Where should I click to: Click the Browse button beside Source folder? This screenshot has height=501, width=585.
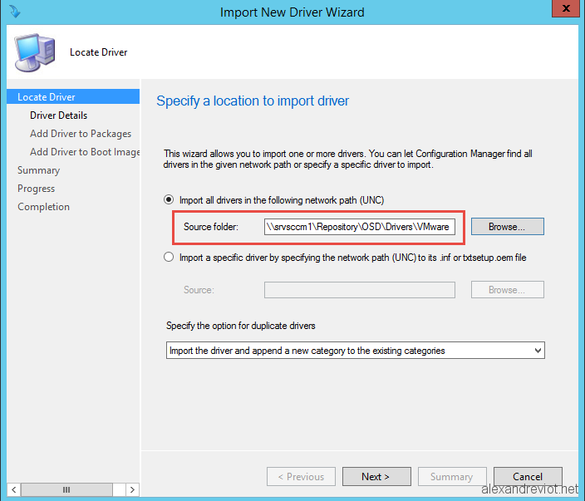(508, 227)
